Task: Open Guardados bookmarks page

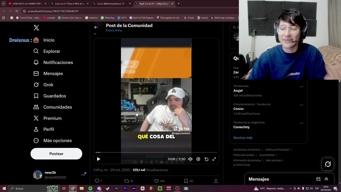Action: pyautogui.click(x=50, y=96)
